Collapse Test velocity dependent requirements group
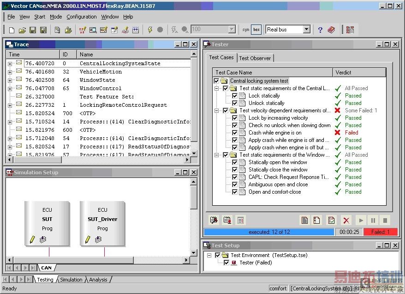This screenshot has height=294, width=405. click(216, 111)
